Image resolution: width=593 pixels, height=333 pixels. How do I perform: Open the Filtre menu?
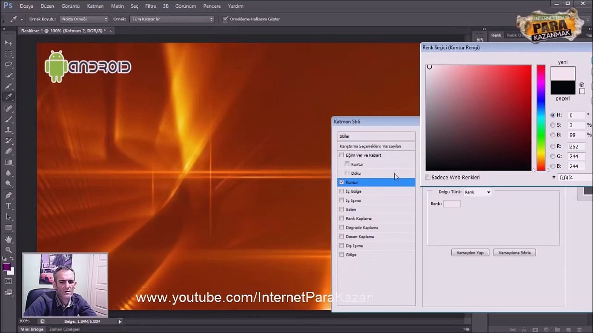click(151, 6)
